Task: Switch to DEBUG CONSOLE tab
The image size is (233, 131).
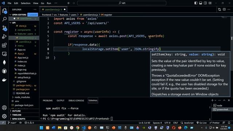Action: click(x=76, y=100)
